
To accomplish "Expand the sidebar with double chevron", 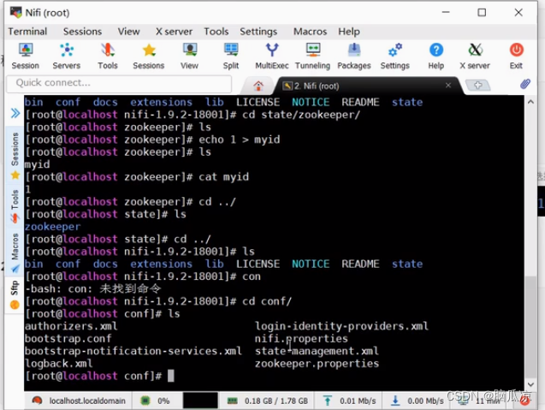I will pyautogui.click(x=15, y=113).
